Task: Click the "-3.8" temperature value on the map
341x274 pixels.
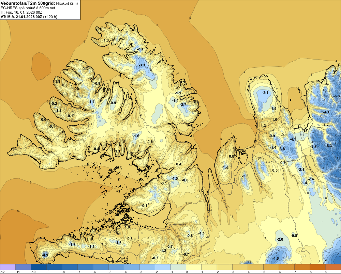Action: point(282,149)
